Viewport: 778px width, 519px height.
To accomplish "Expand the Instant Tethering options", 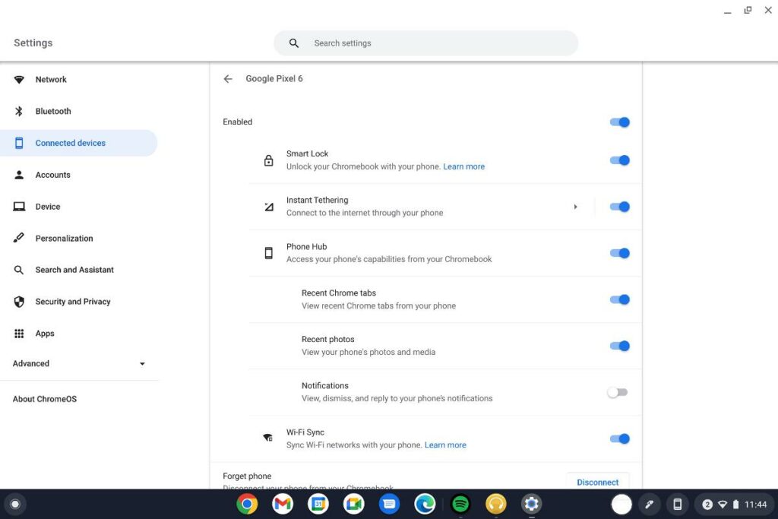I will point(575,206).
